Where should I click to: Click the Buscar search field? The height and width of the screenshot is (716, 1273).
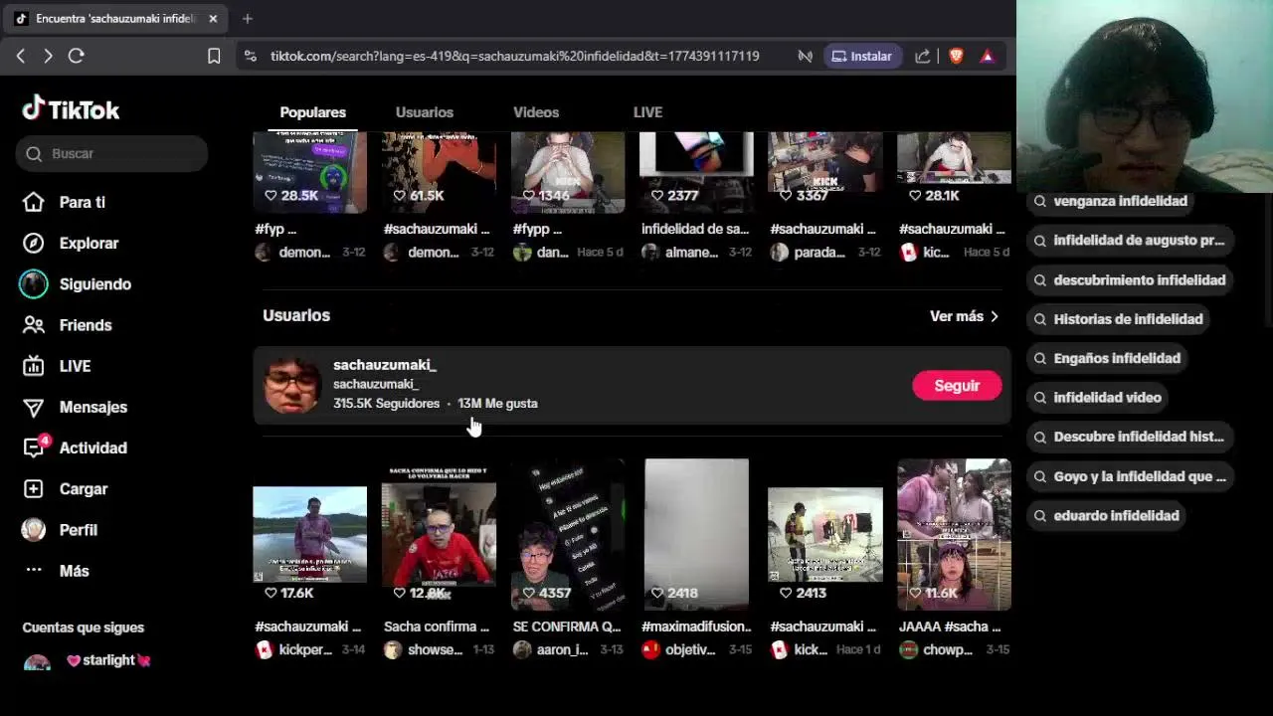pos(111,153)
